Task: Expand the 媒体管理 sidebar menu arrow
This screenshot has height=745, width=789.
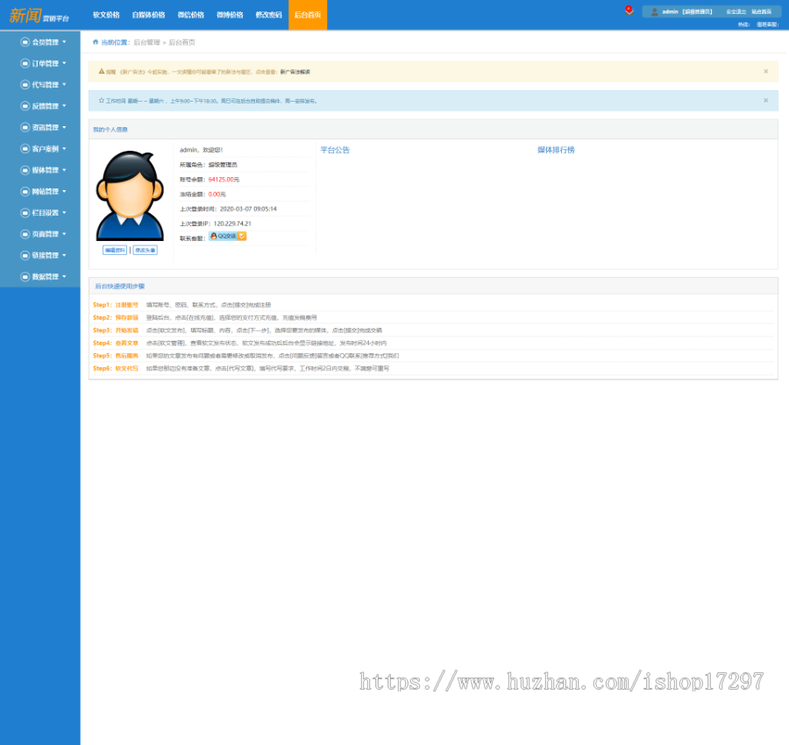Action: [x=64, y=170]
